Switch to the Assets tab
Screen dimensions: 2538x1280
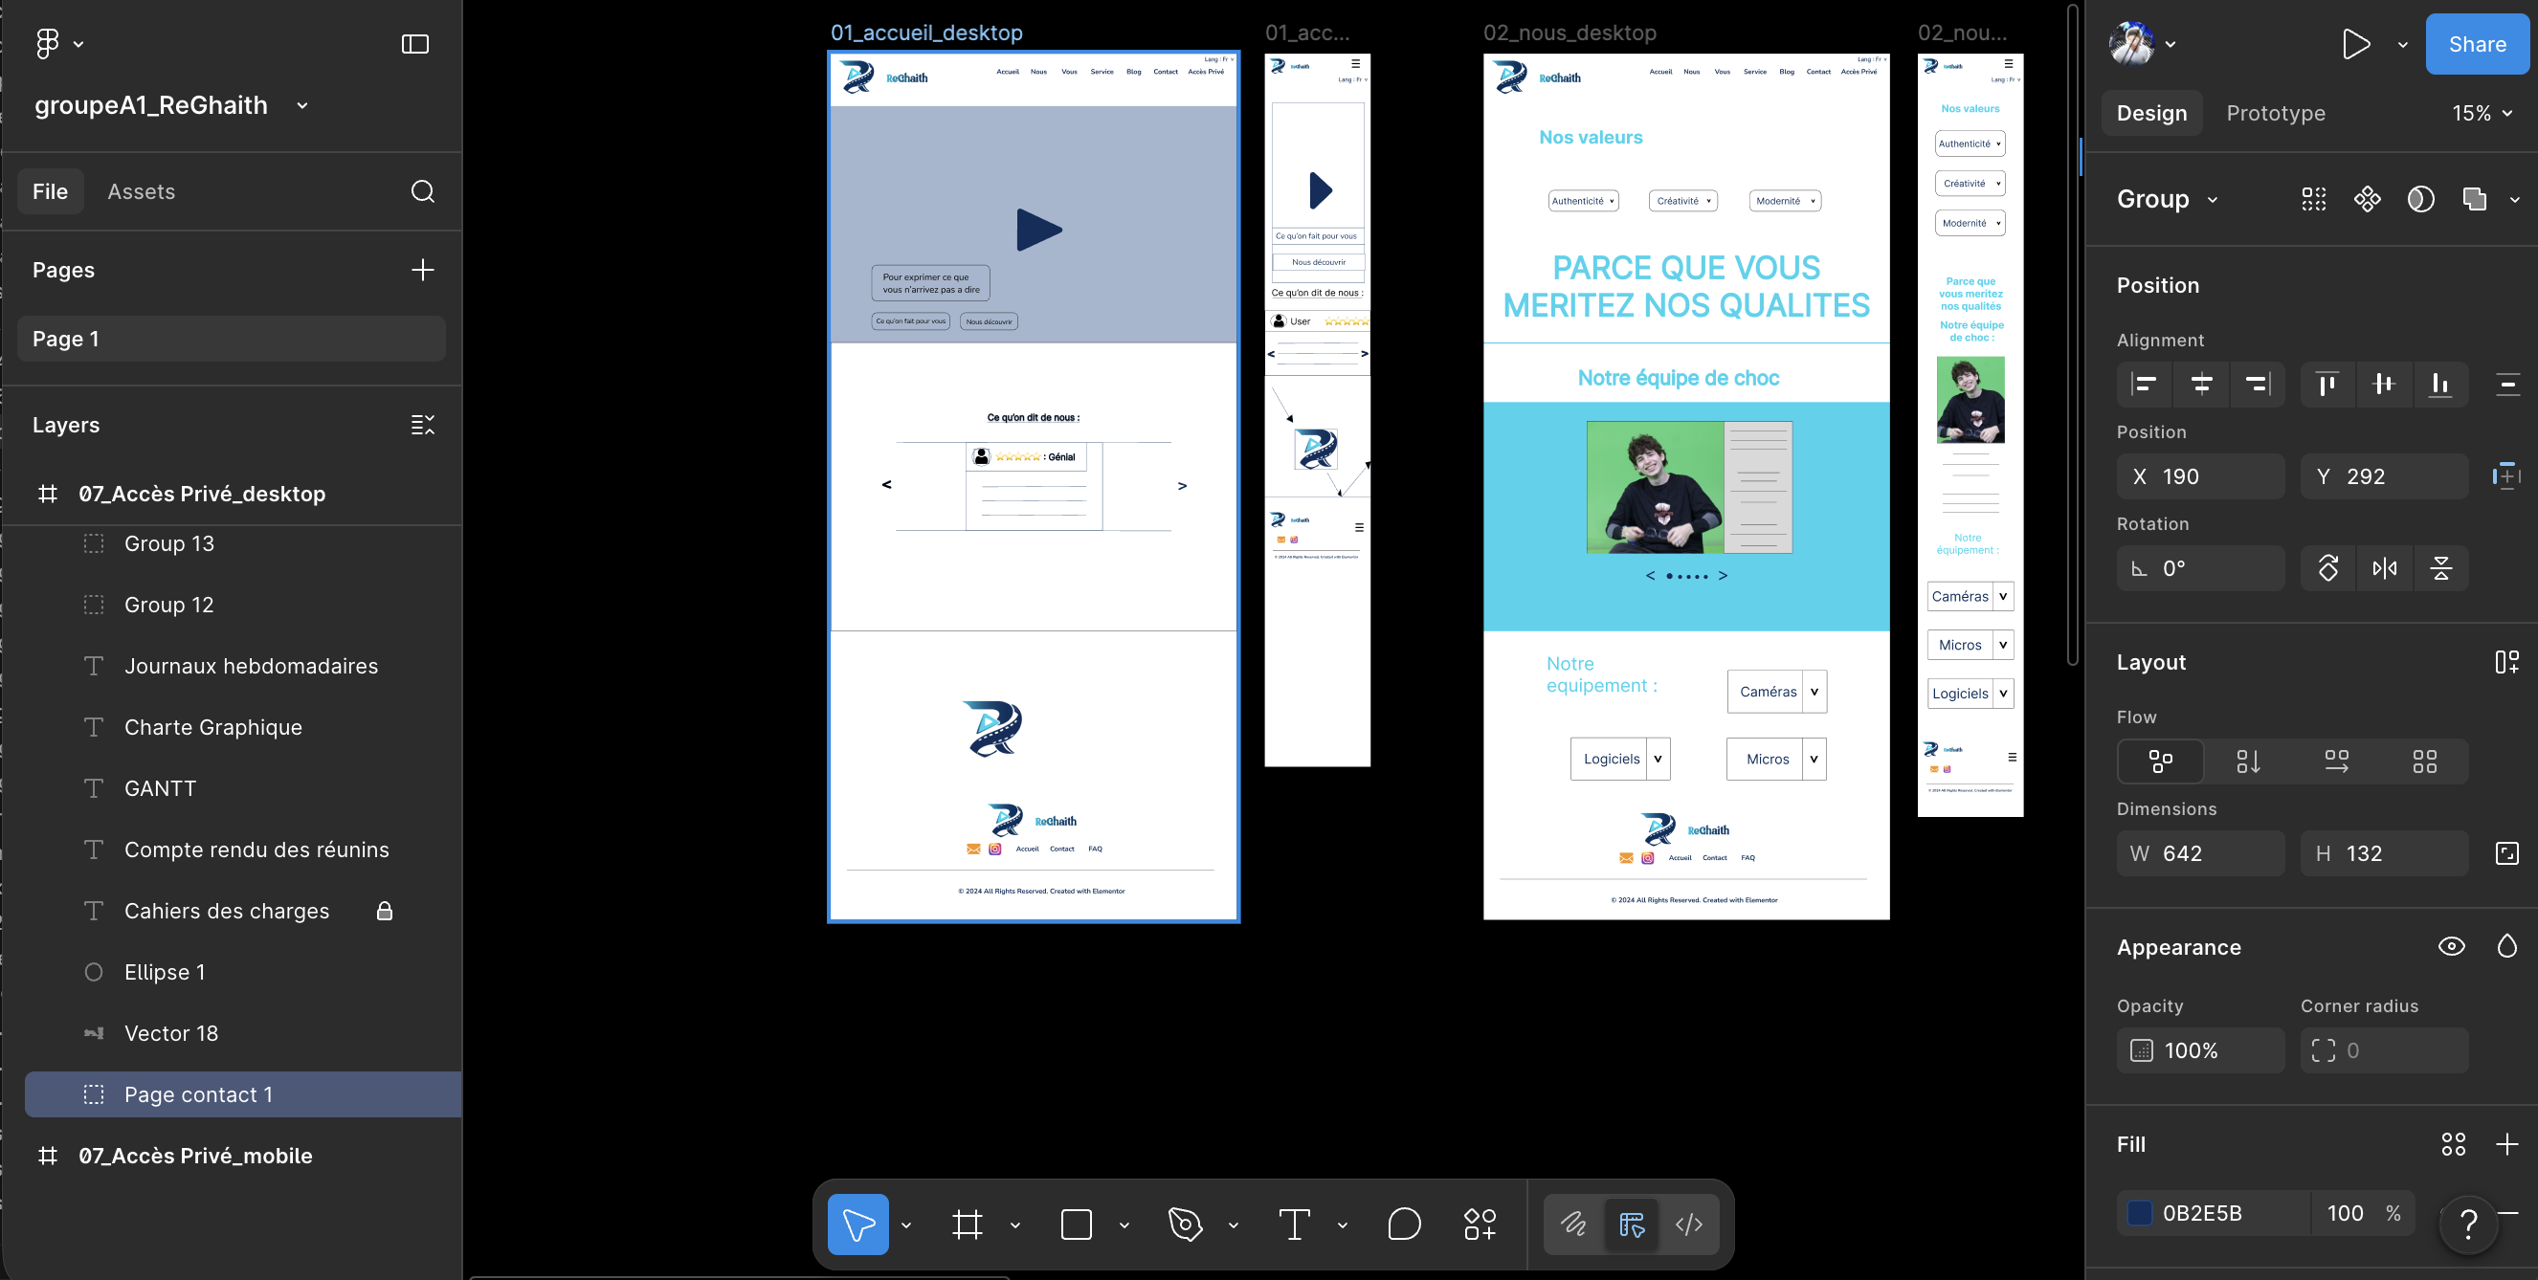point(141,191)
